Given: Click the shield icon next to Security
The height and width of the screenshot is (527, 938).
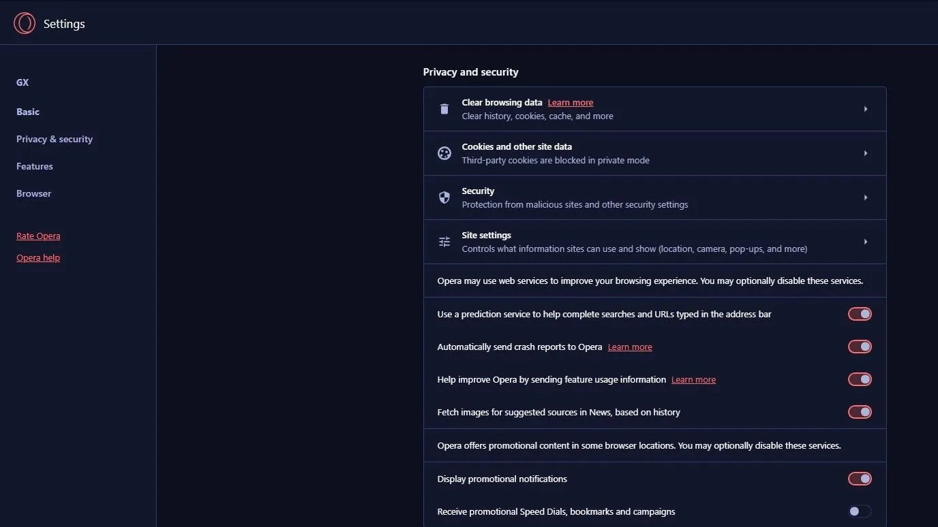Looking at the screenshot, I should tap(444, 197).
